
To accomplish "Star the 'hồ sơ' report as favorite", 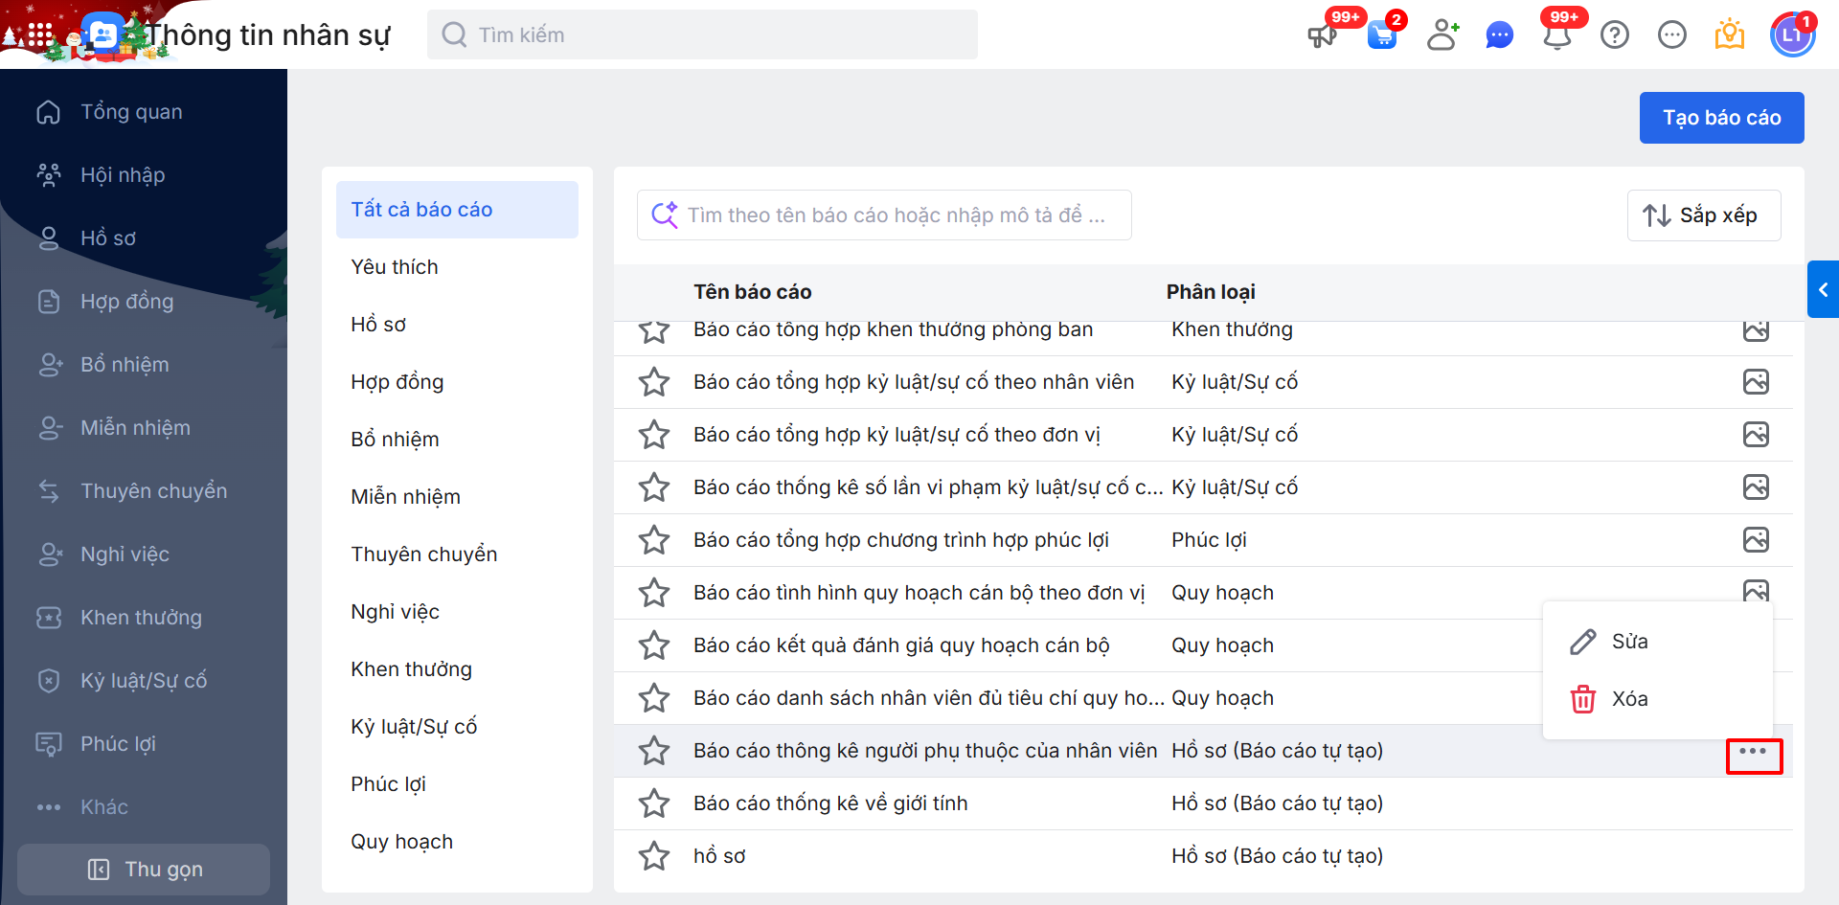I will click(654, 856).
